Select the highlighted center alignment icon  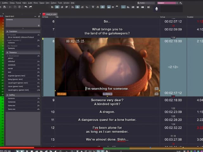pos(57,7)
